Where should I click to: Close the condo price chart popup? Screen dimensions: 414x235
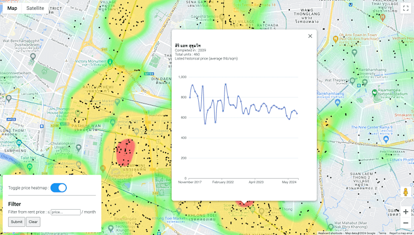click(310, 36)
